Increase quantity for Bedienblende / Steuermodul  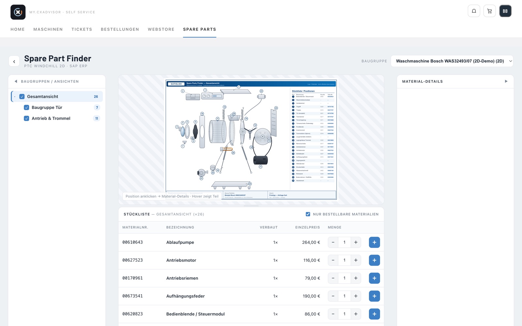(356, 314)
